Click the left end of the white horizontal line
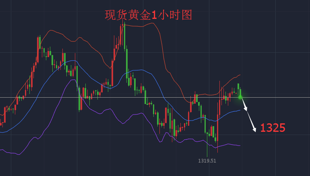The image size is (310, 176). pyautogui.click(x=2, y=97)
